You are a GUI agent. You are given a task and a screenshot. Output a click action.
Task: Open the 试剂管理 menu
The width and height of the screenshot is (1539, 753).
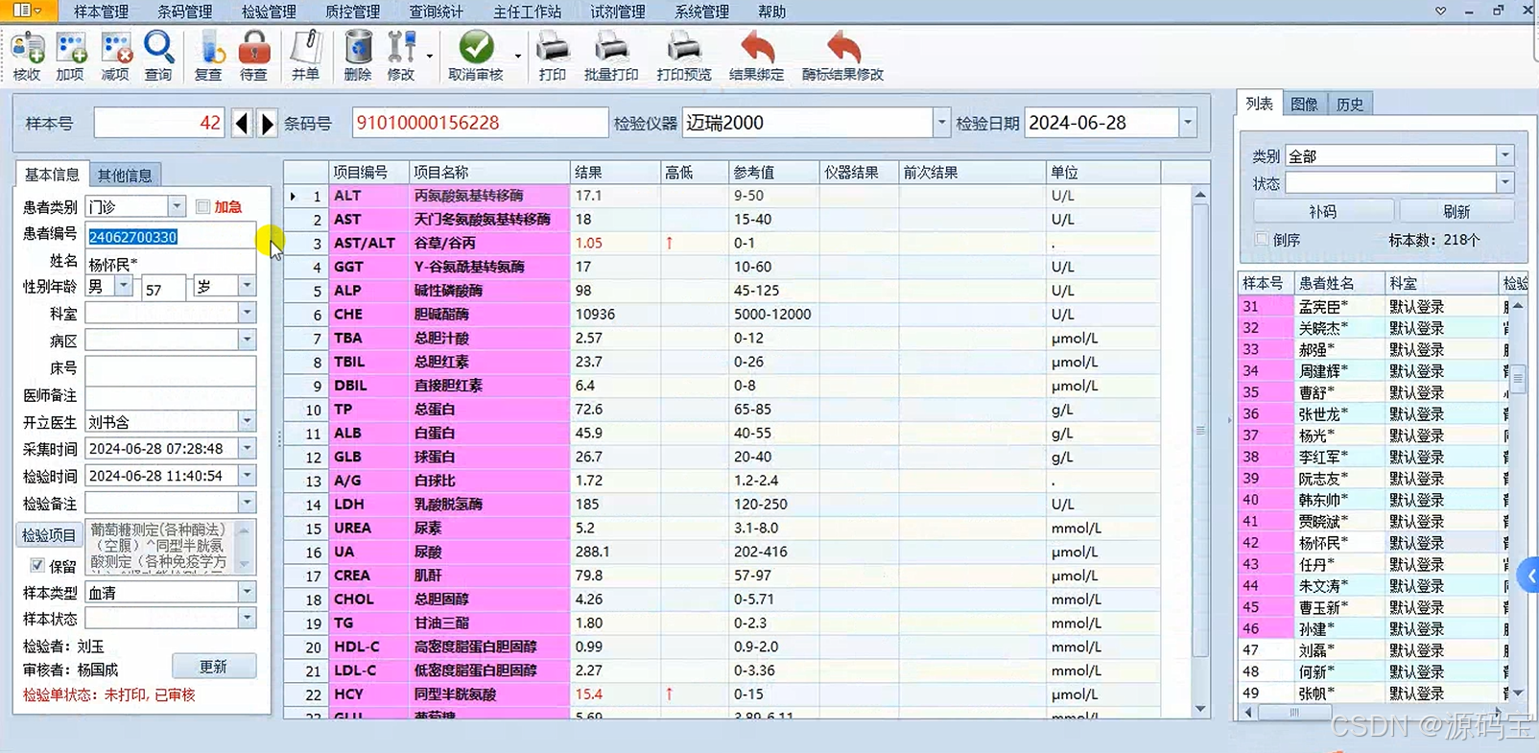(617, 12)
